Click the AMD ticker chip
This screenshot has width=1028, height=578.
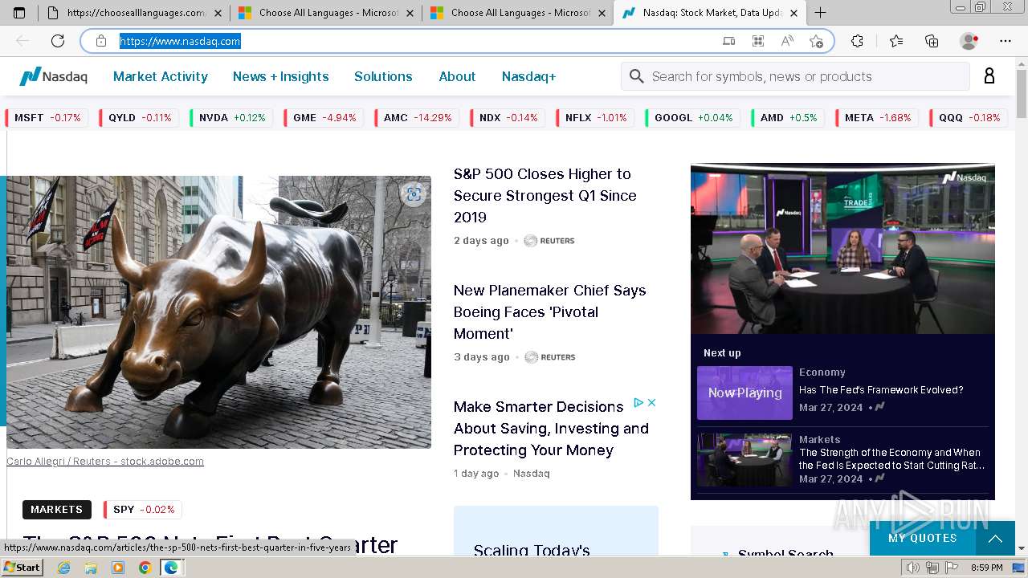(x=788, y=117)
